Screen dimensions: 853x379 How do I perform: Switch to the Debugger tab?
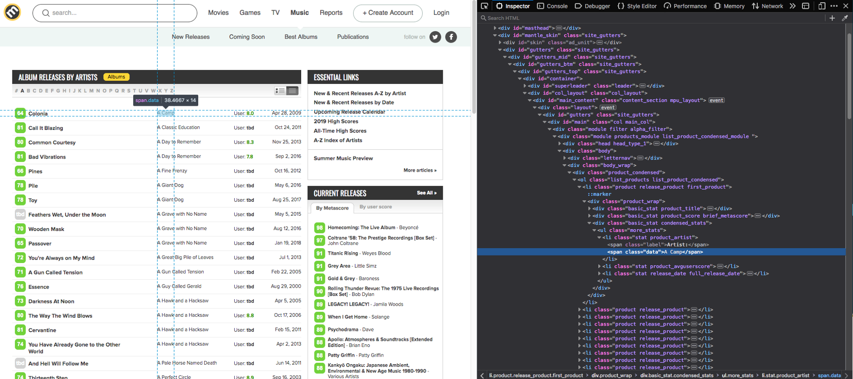click(x=593, y=6)
